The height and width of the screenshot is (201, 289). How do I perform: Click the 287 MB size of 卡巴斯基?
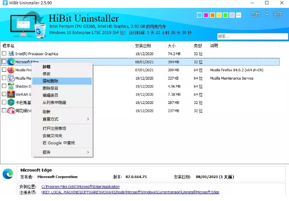[x=173, y=103]
